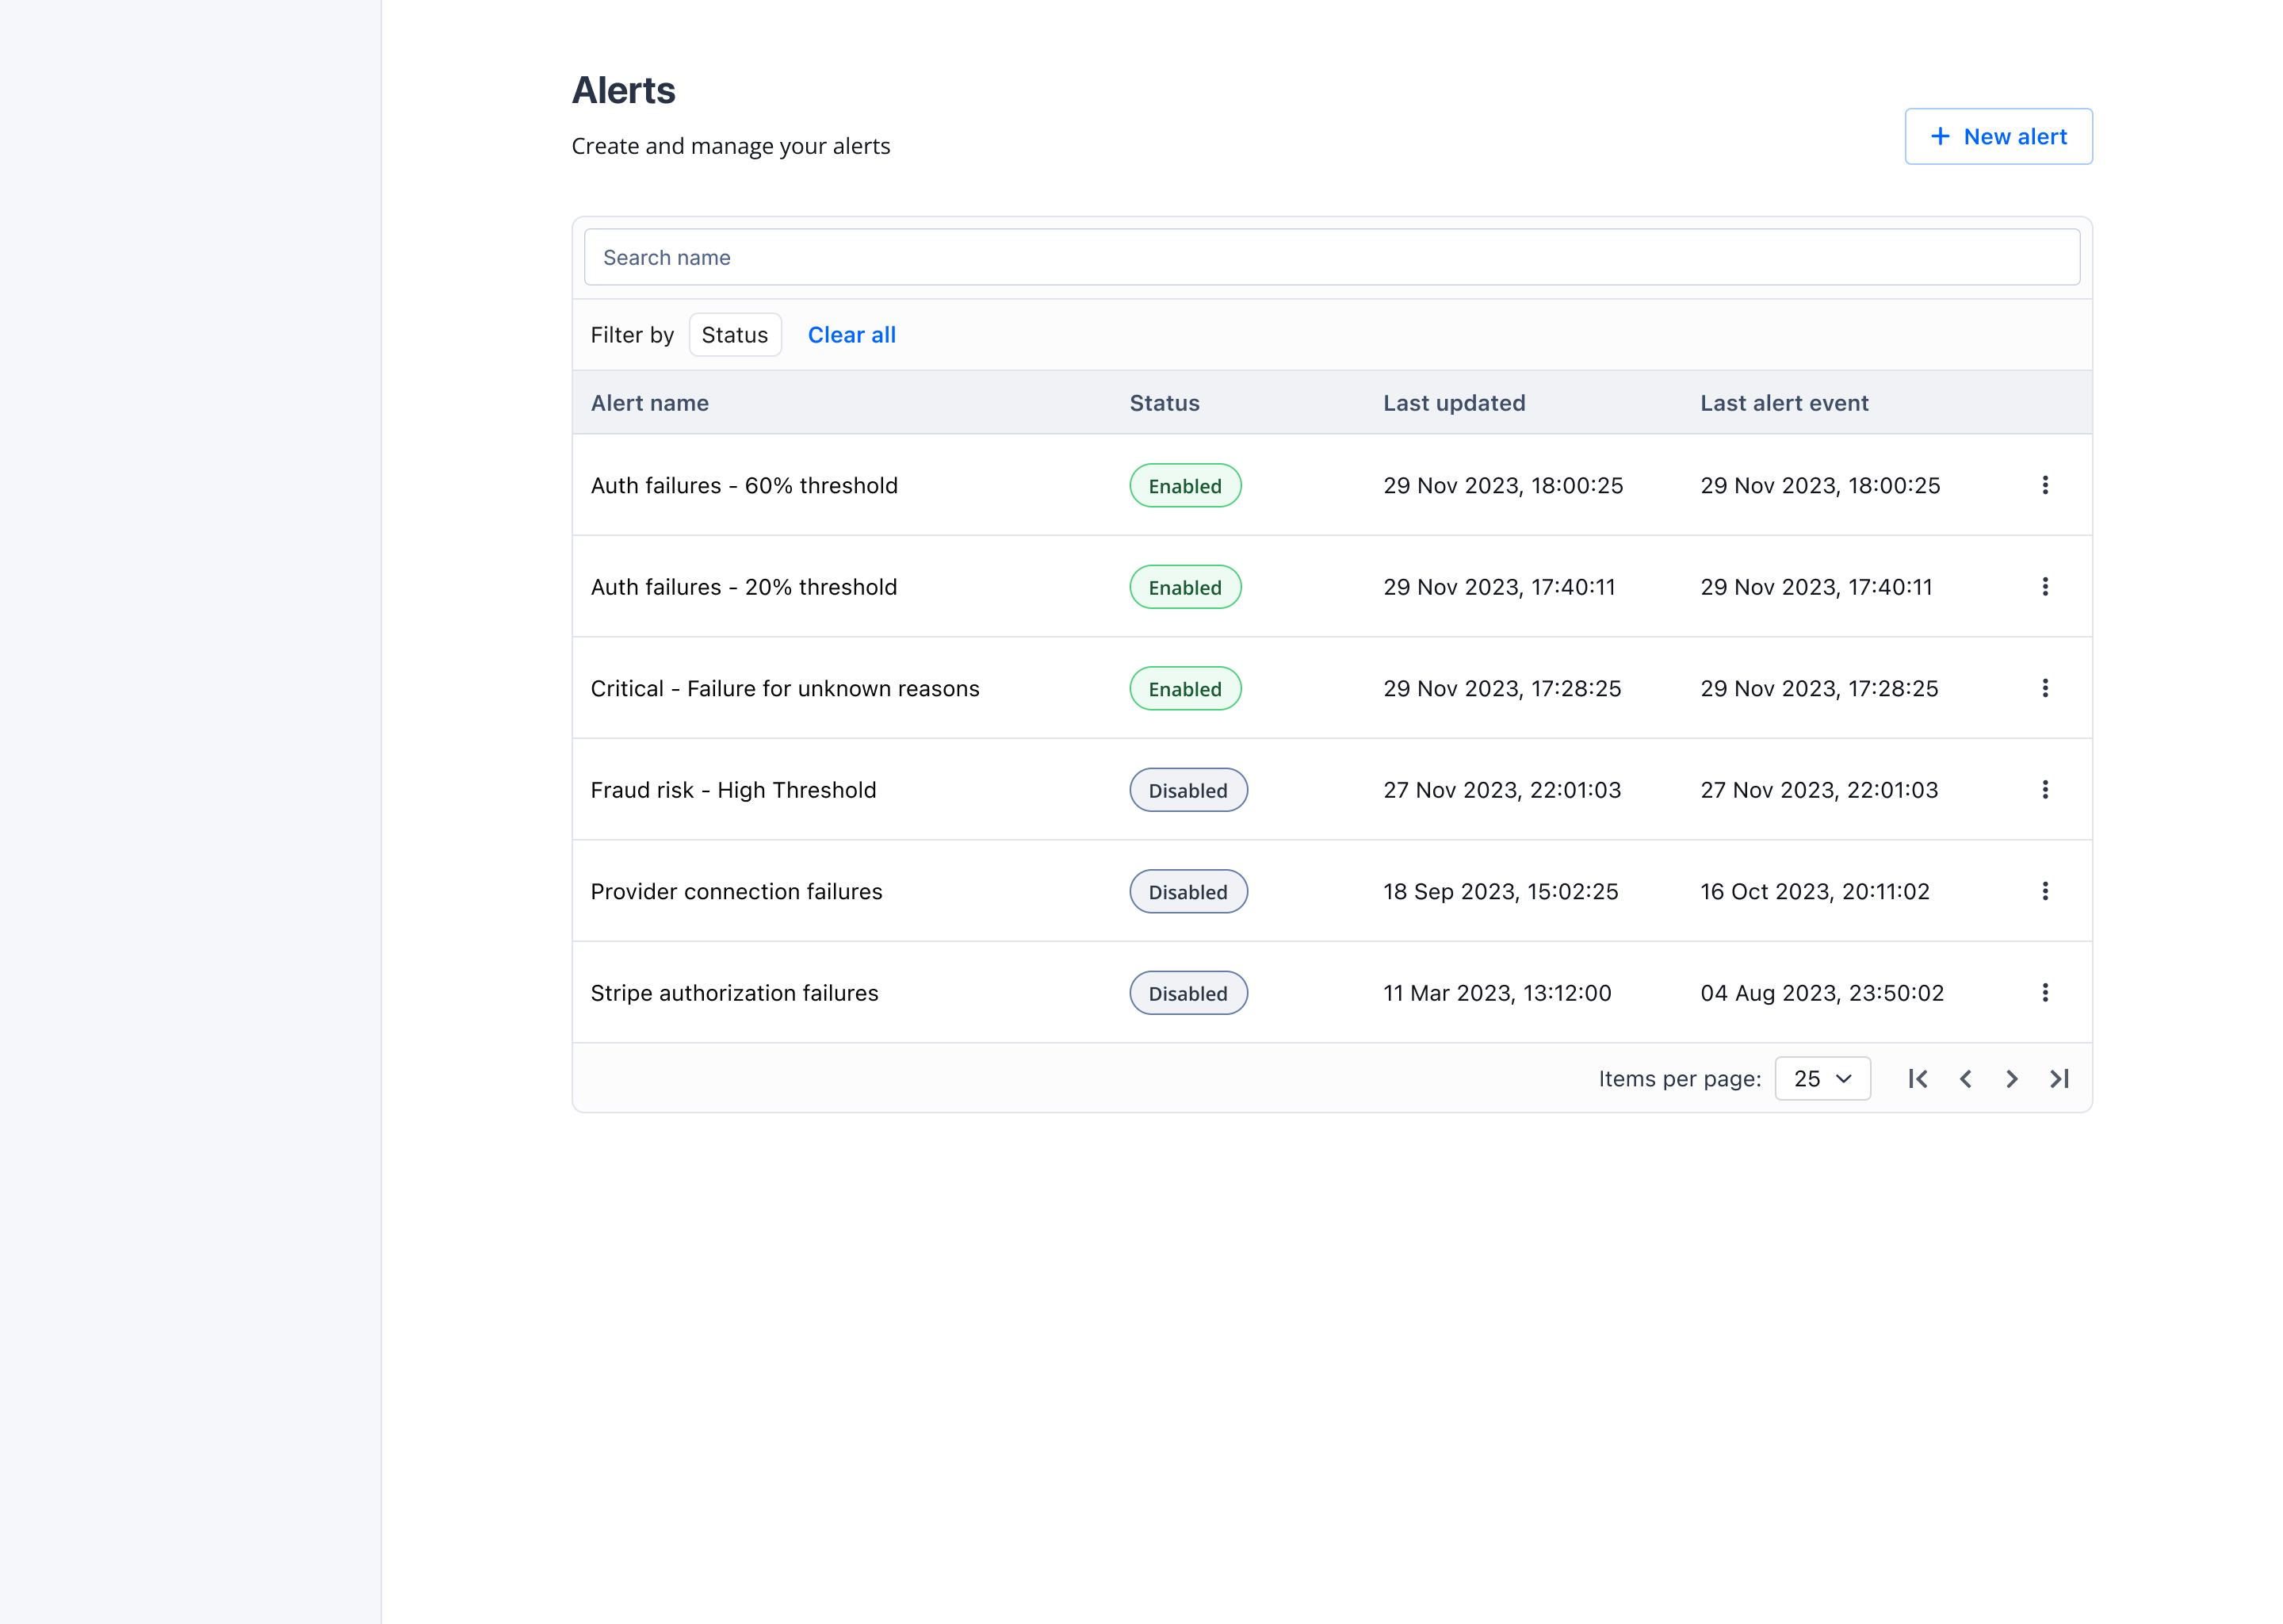2283x1624 pixels.
Task: Open alert Auth failures - 20% threshold
Action: tap(744, 587)
